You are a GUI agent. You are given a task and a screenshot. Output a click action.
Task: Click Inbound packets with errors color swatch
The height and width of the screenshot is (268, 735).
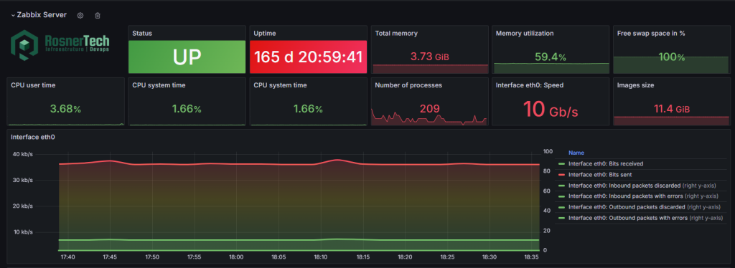pos(562,196)
